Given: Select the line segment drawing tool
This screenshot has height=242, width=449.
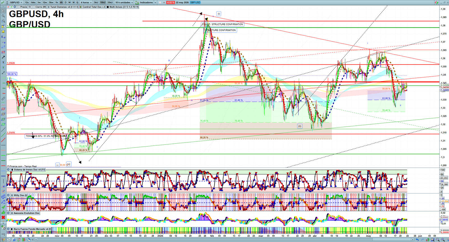Looking at the screenshot, I should (x=3, y=73).
